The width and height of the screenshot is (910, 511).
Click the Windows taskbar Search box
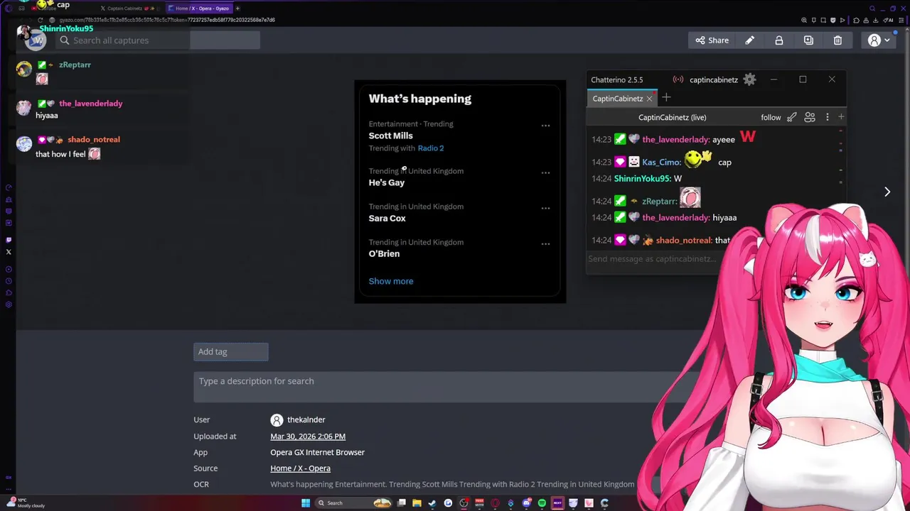(x=353, y=503)
